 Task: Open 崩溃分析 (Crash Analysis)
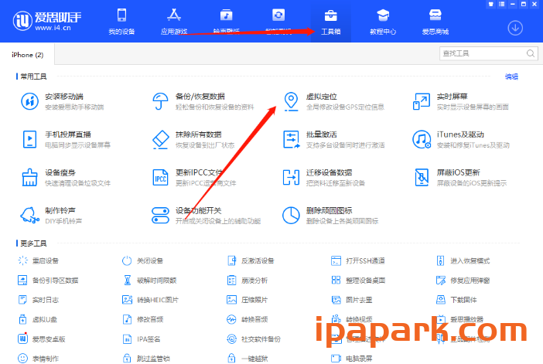click(248, 281)
